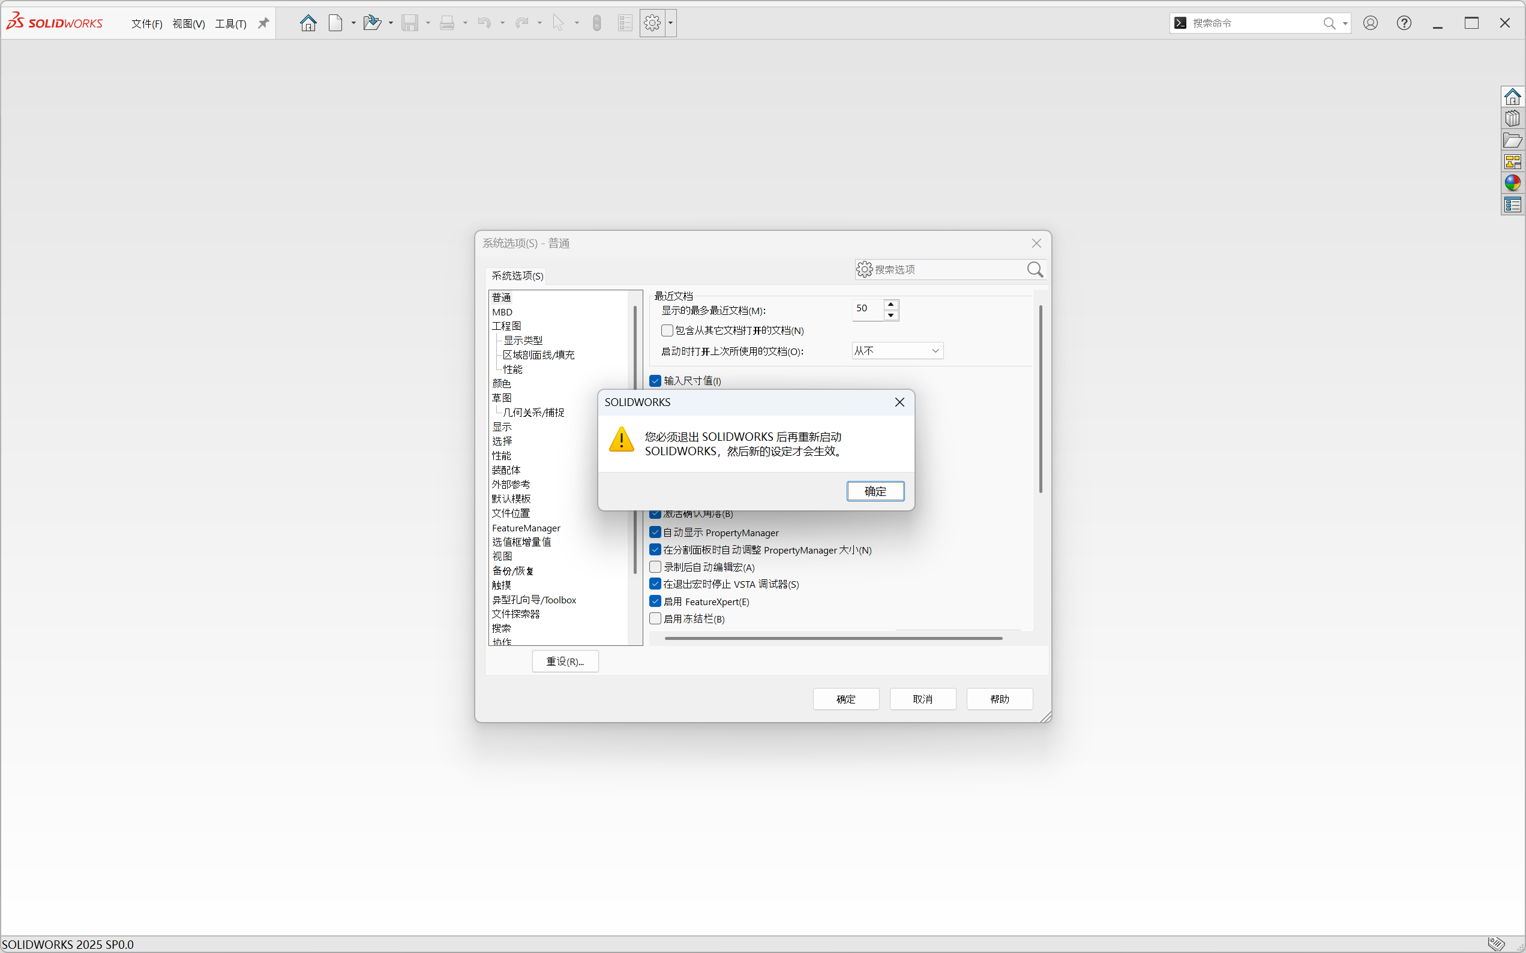Click the Home icon in top toolbar

click(x=308, y=23)
